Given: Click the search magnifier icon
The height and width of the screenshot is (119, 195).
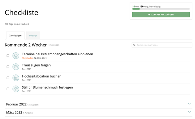Looking at the screenshot, I should click(135, 45).
